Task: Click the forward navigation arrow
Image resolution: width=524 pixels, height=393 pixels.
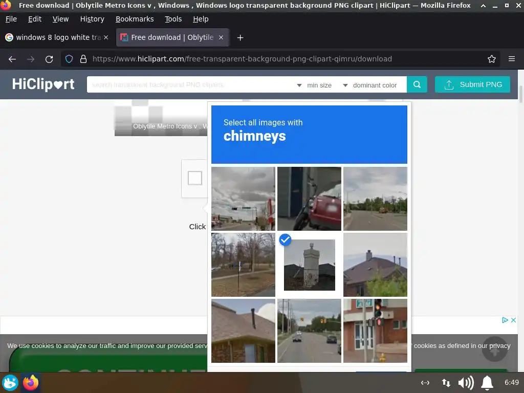Action: 31,59
